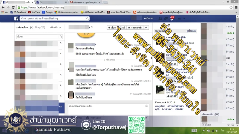This screenshot has height=134, width=239.
Task: Open the (7) Facebook bookmark
Action: (18, 12)
